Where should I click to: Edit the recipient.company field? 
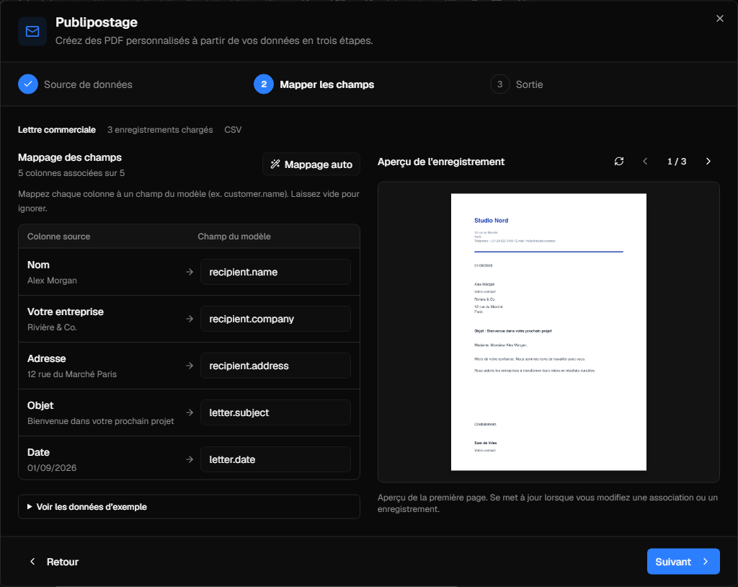pos(275,319)
